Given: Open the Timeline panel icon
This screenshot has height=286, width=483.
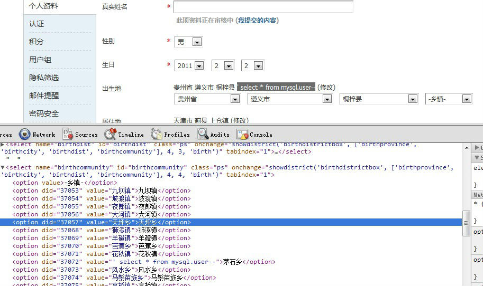Looking at the screenshot, I should click(110, 134).
